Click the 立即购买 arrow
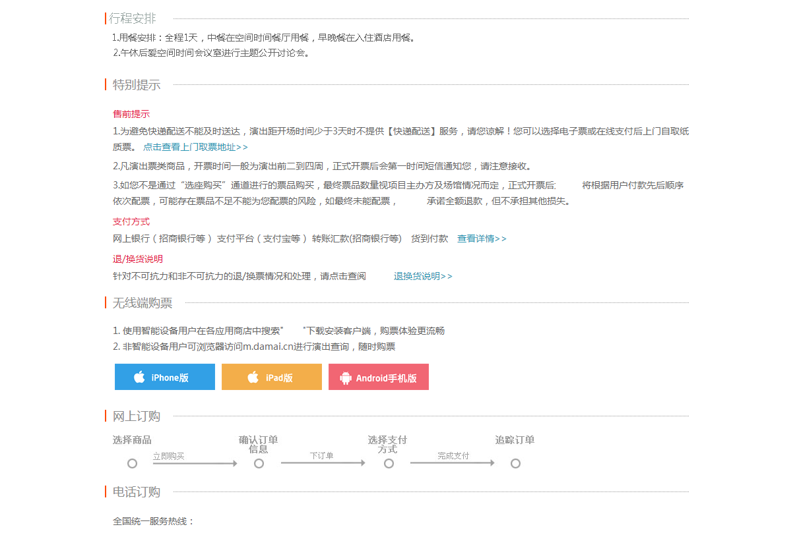The image size is (797, 560). pos(195,463)
